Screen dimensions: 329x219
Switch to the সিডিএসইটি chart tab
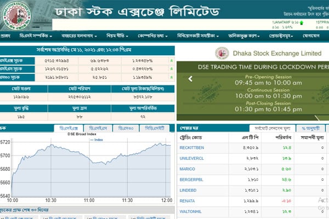click(155, 128)
